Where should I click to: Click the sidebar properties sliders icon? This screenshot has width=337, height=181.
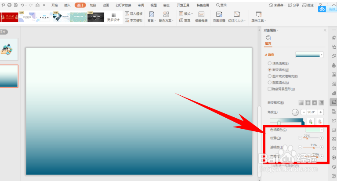click(x=334, y=102)
